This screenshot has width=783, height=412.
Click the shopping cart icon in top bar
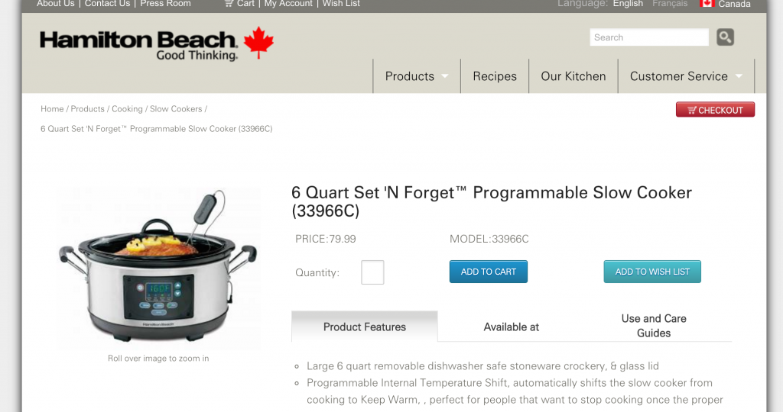pos(229,4)
